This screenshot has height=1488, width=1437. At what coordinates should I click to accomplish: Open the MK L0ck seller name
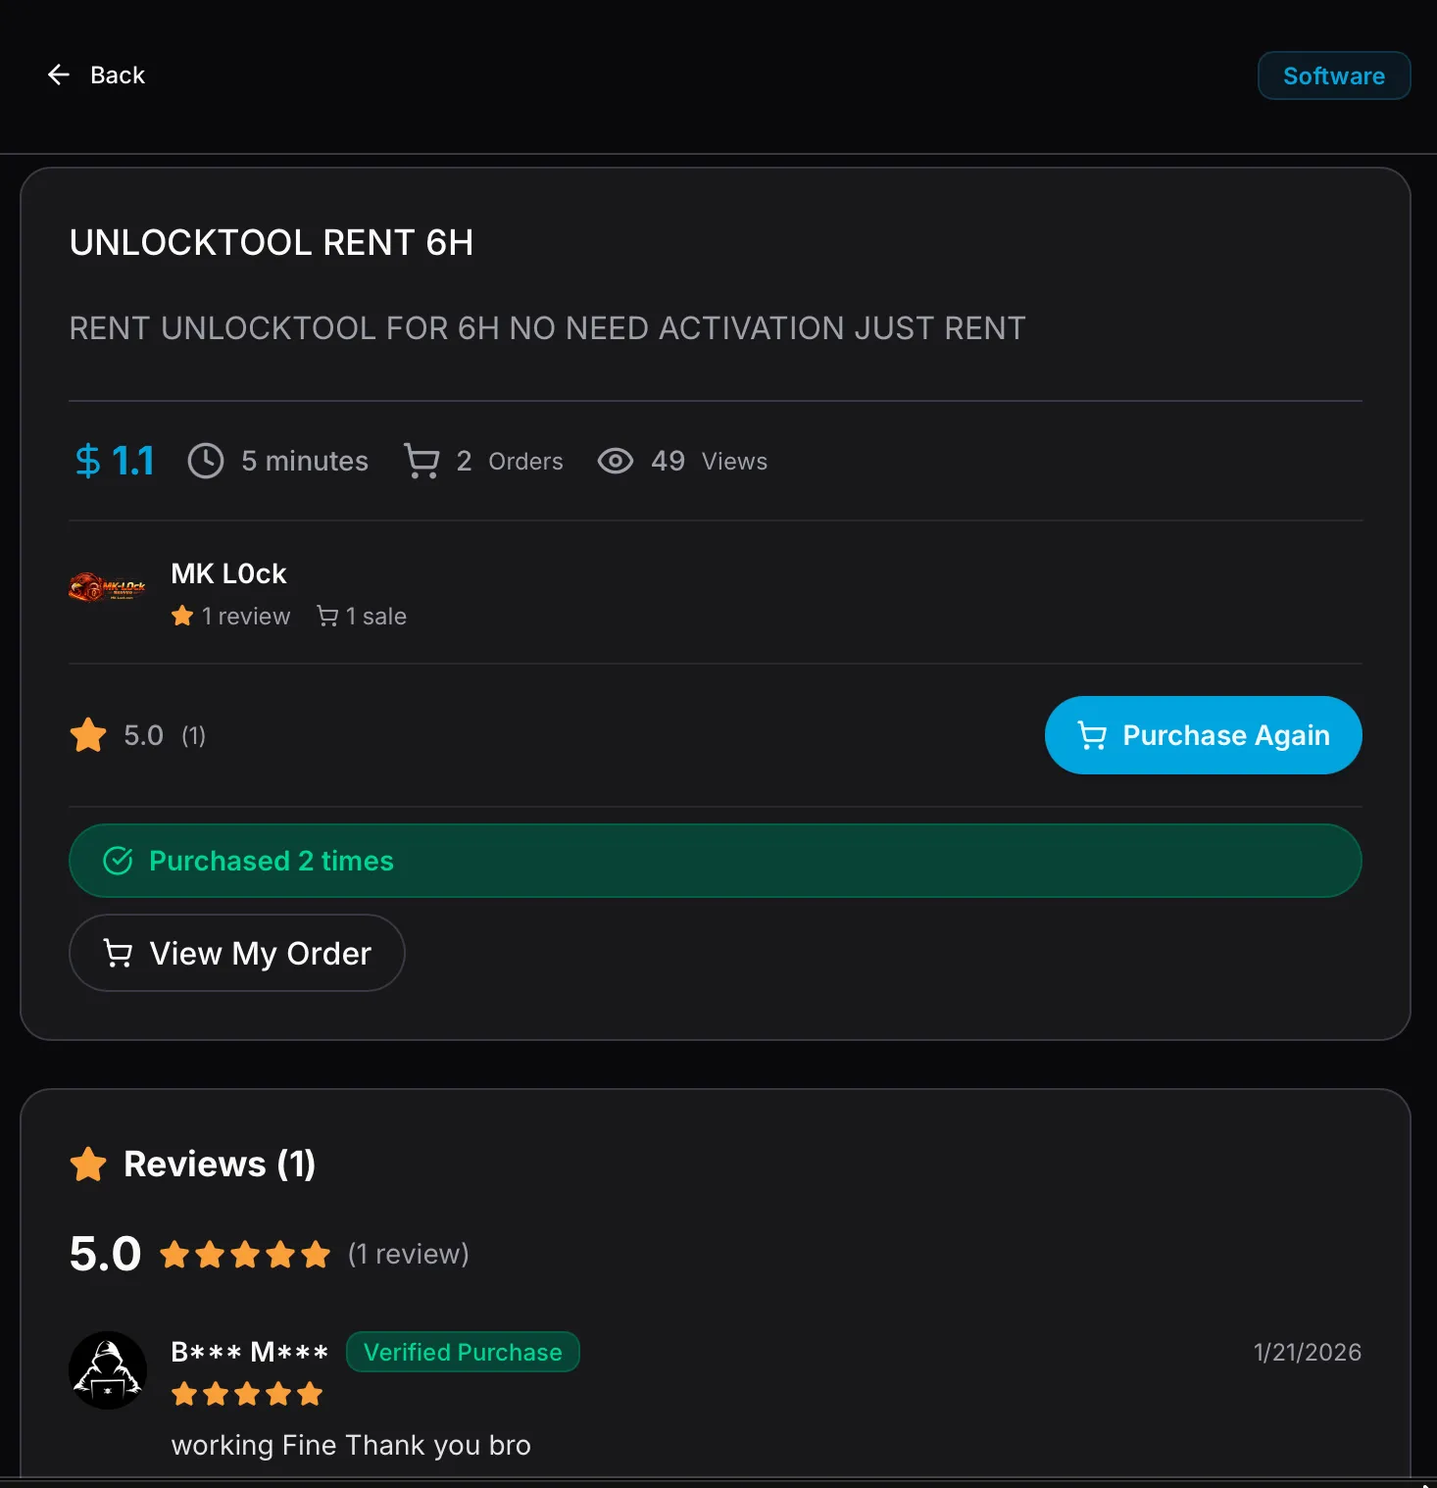228,573
